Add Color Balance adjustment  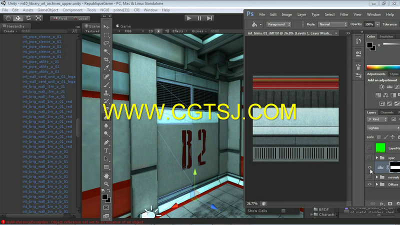click(385, 95)
